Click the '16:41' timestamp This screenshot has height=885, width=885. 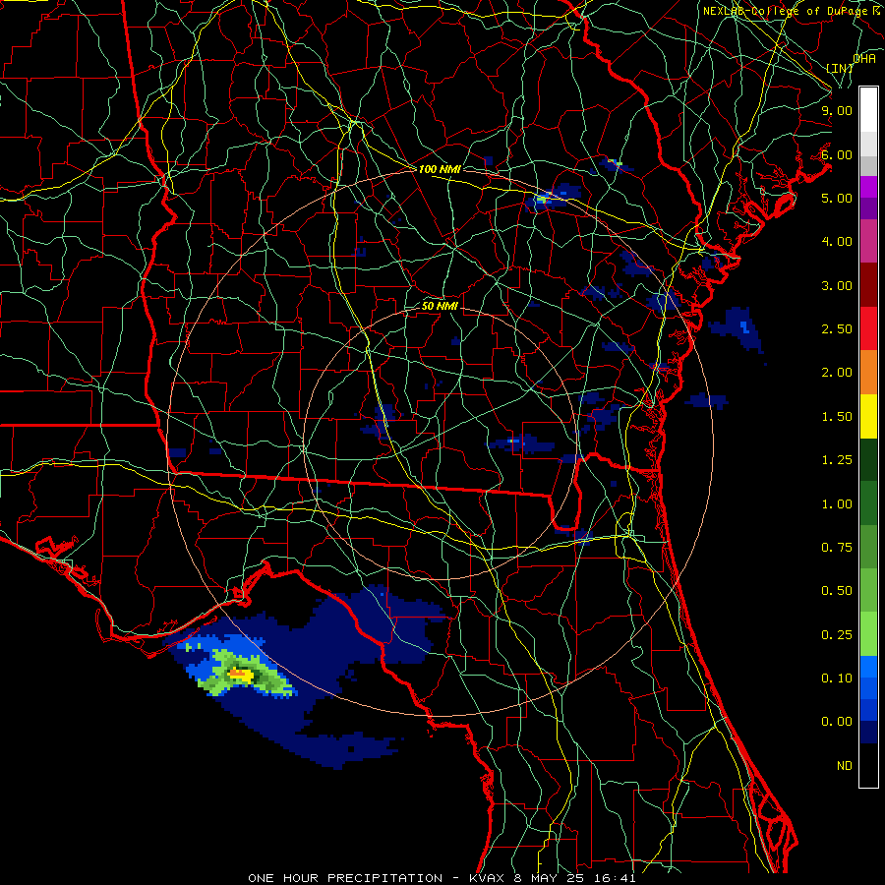[615, 878]
